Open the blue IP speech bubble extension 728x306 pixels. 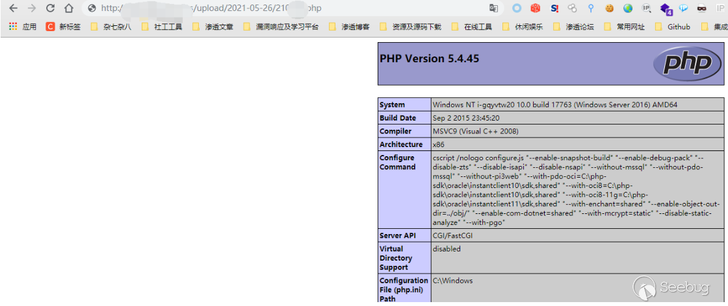(x=683, y=8)
